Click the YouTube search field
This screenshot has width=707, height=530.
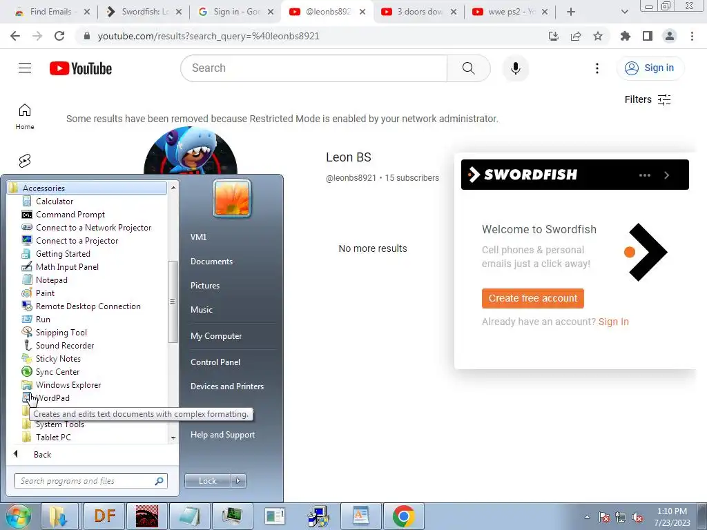(x=314, y=68)
